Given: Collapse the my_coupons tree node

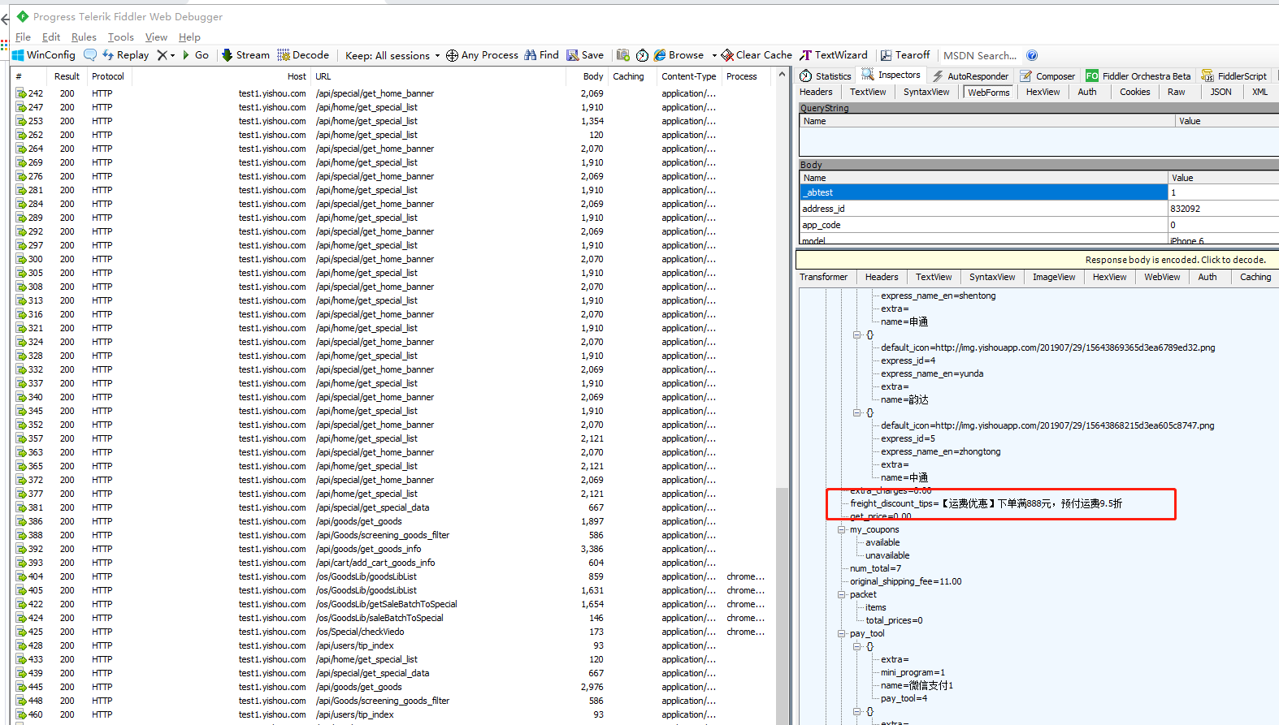Looking at the screenshot, I should coord(842,529).
